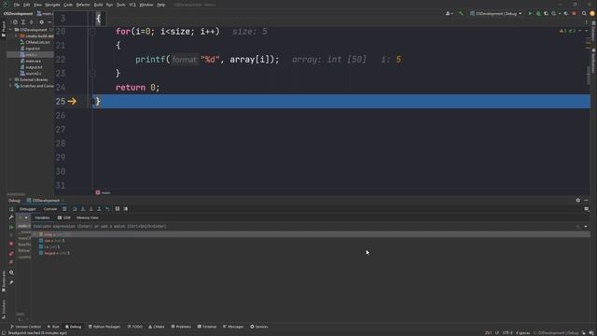This screenshot has height=336, width=597.
Task: Click the Run to Cursor icon
Action: tap(107, 209)
